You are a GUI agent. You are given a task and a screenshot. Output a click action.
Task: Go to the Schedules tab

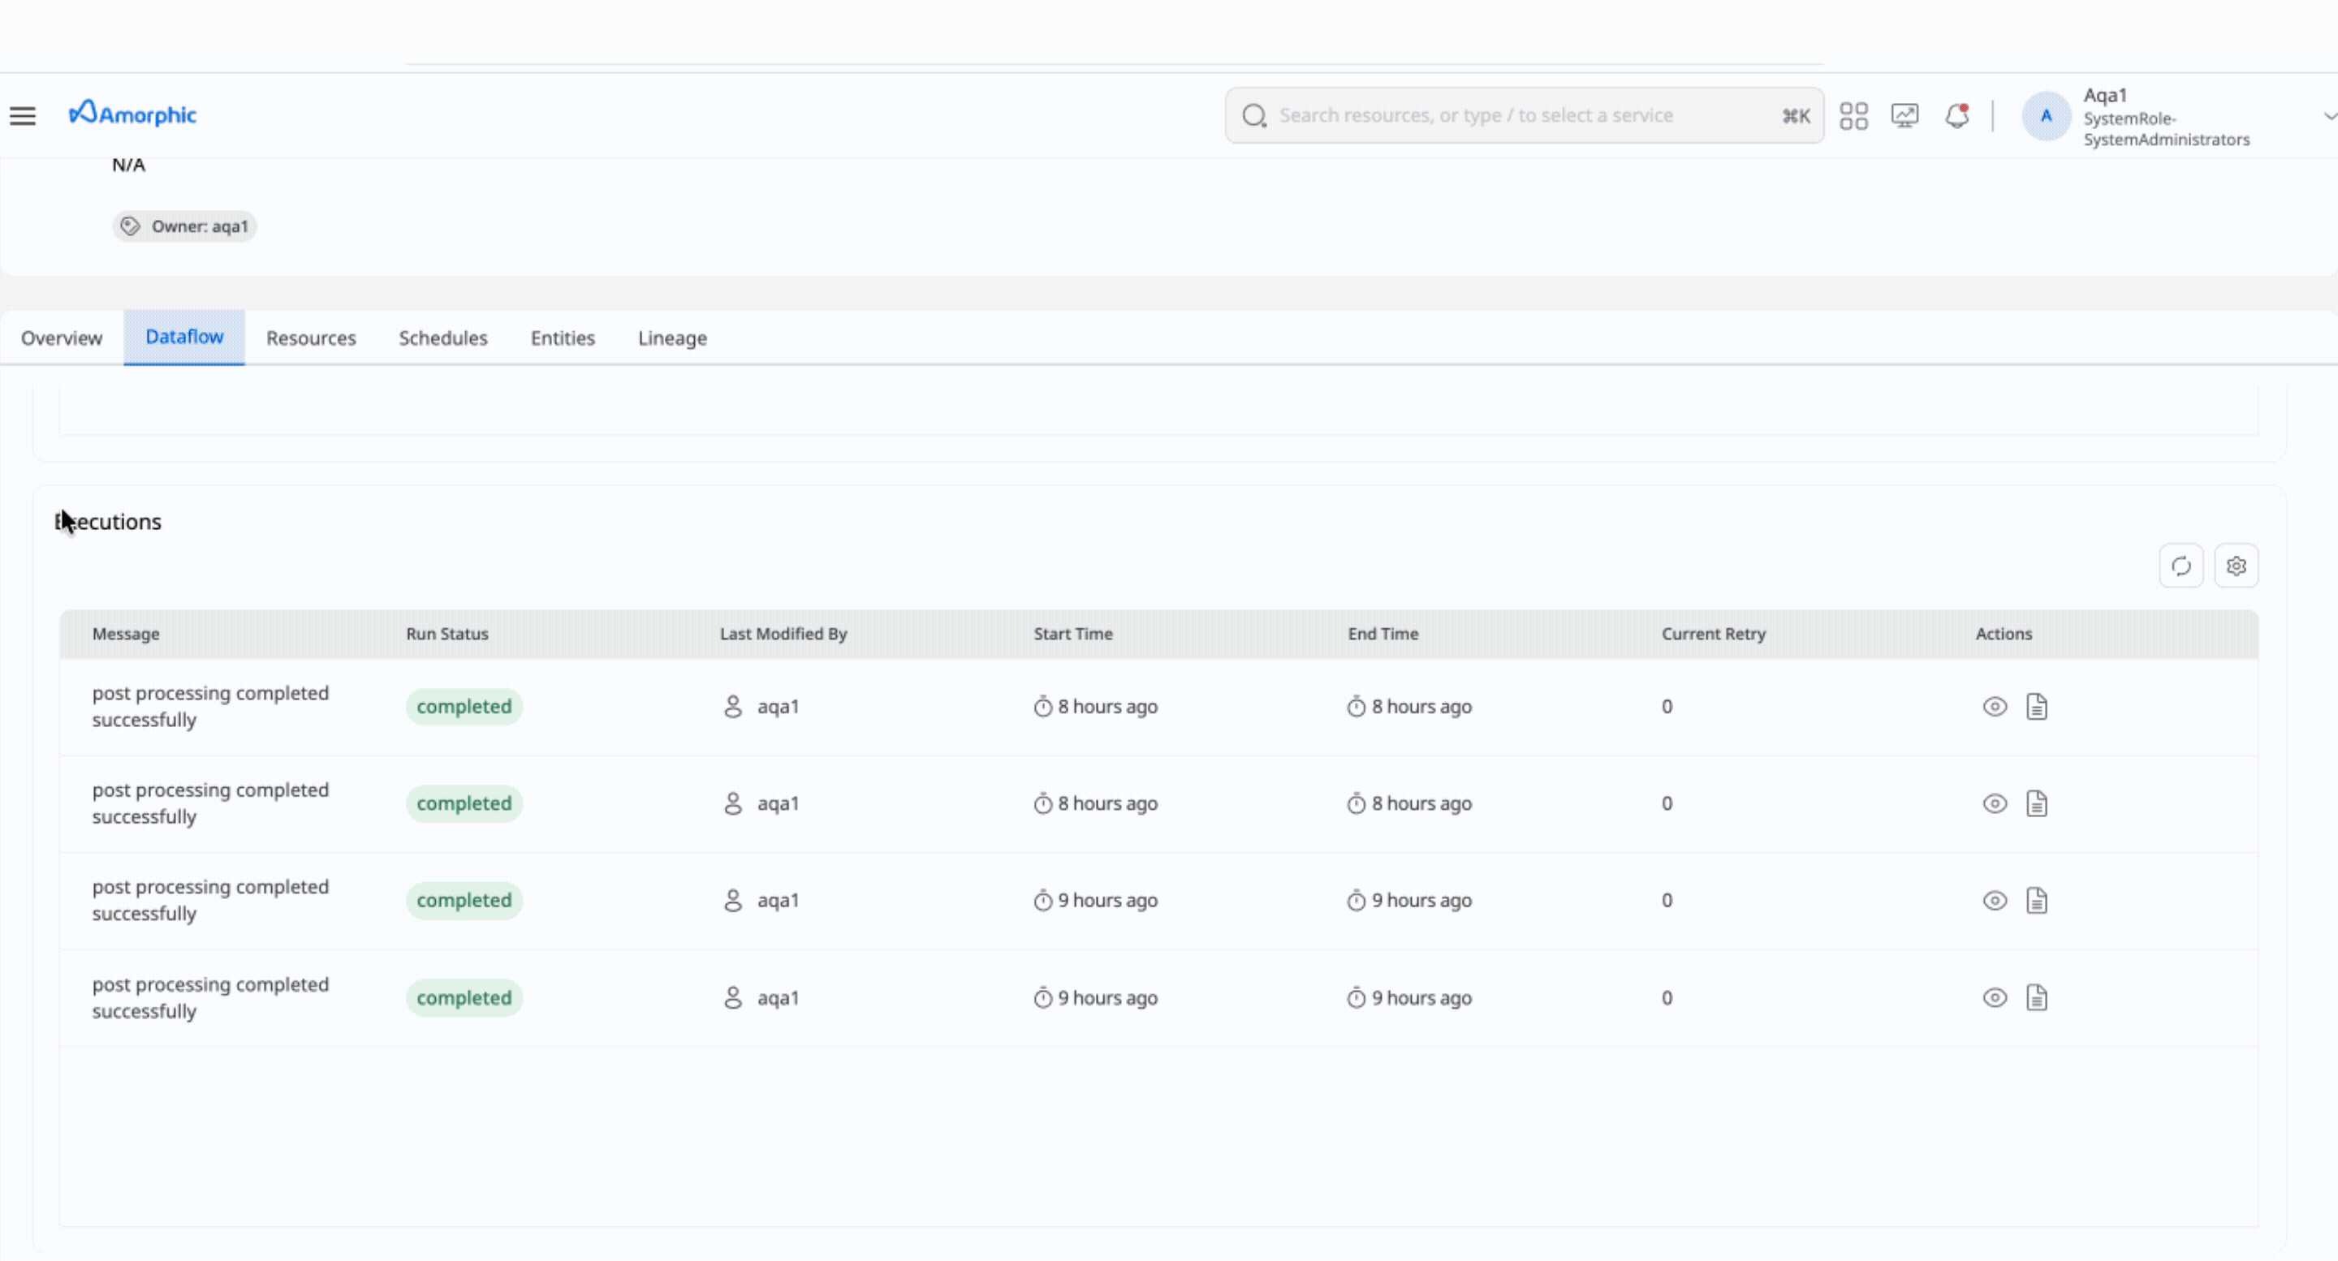click(443, 338)
